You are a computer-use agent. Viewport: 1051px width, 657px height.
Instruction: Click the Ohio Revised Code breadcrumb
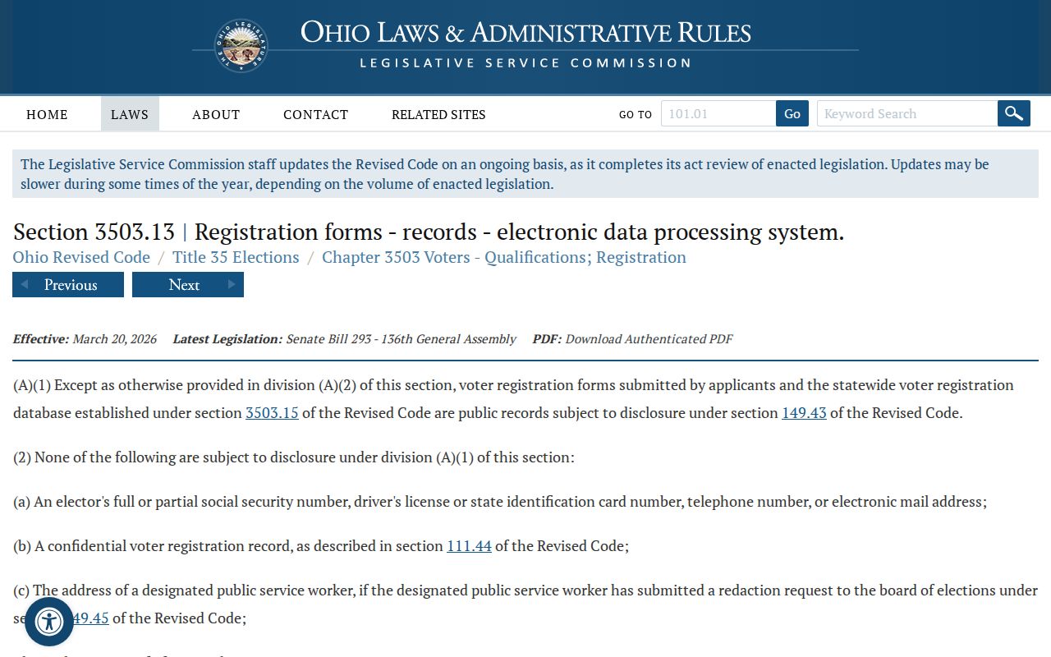click(81, 257)
